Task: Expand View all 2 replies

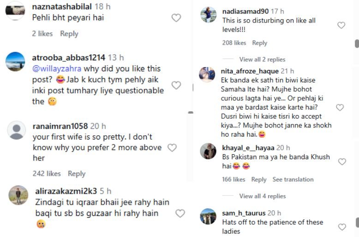Action: pyautogui.click(x=262, y=59)
